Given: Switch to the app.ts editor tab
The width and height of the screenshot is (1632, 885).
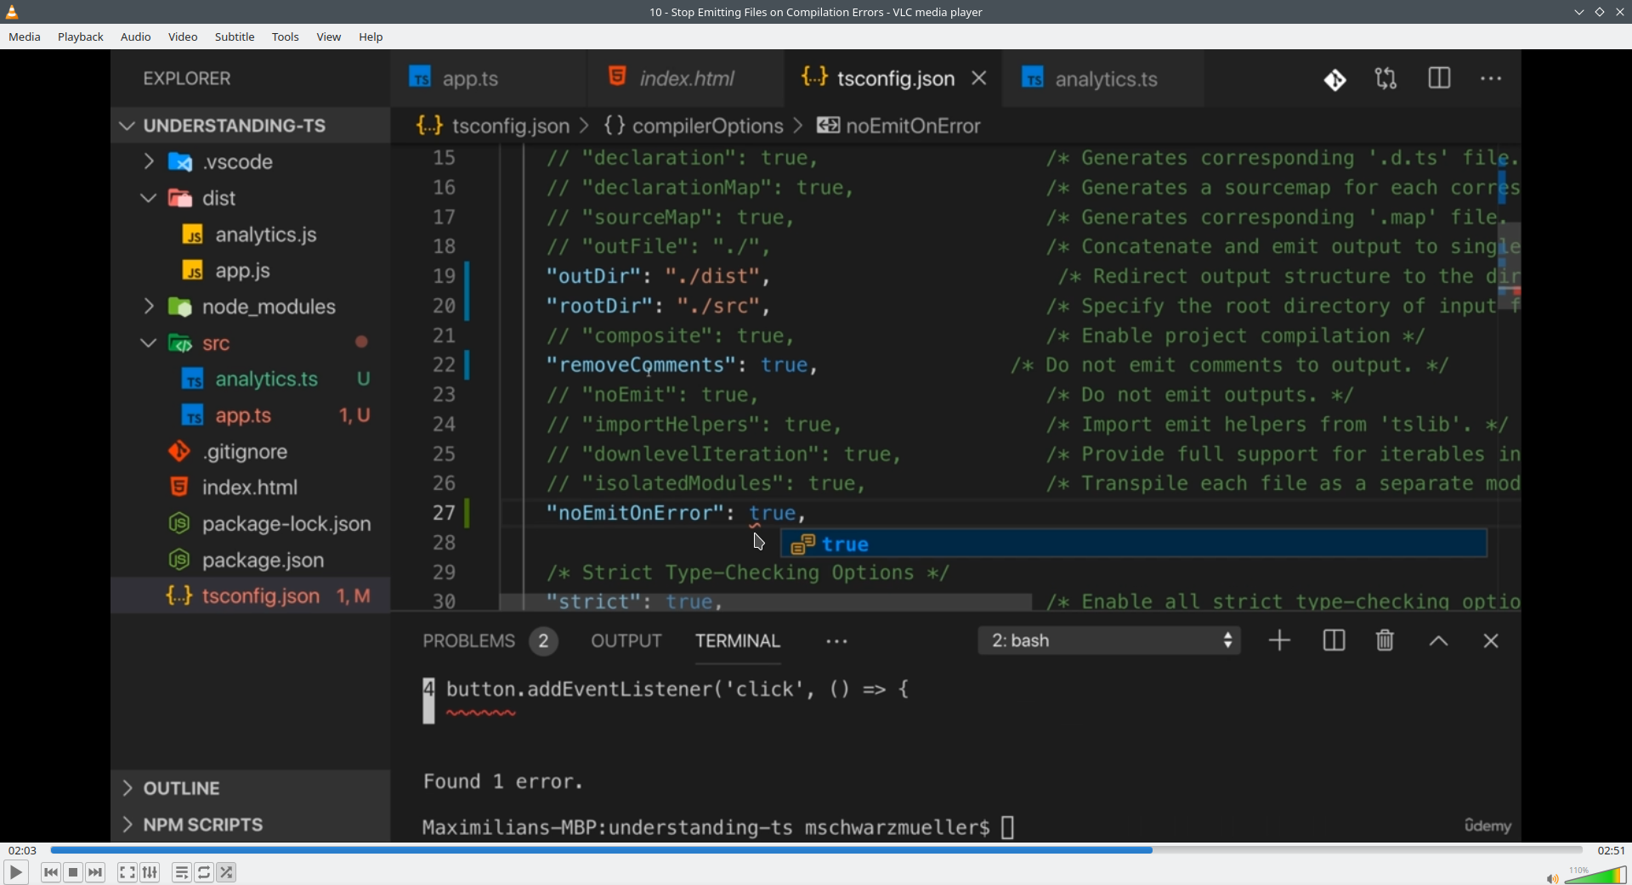Looking at the screenshot, I should (488, 79).
